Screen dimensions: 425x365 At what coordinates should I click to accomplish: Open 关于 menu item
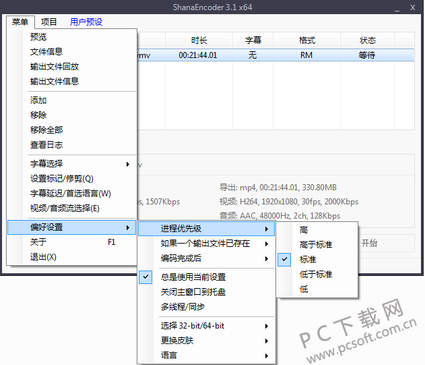coord(72,242)
